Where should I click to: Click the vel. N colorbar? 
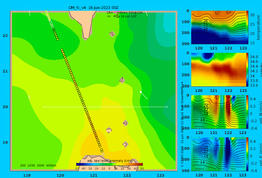coord(247,112)
